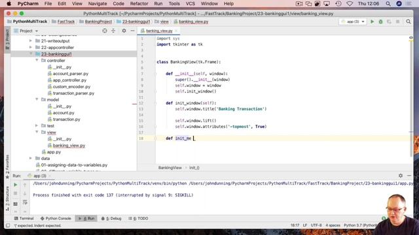This screenshot has height=235, width=419.
Task: Open app.py in project tree
Action: (54, 152)
